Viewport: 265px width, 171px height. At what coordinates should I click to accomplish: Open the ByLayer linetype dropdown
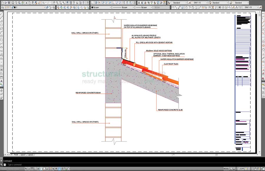[x=133, y=7]
